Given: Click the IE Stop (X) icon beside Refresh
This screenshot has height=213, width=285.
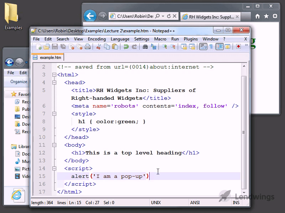Looking at the screenshot, I should (x=175, y=16).
